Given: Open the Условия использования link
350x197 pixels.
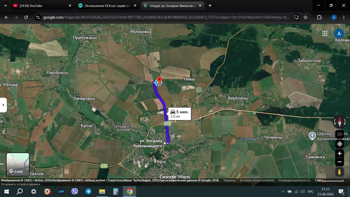Looking at the screenshot, I should tap(257, 180).
